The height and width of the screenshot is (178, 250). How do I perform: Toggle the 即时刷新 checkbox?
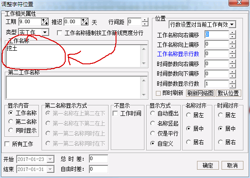click(x=158, y=93)
